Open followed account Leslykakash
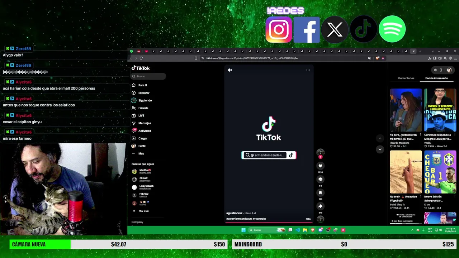 (x=143, y=187)
